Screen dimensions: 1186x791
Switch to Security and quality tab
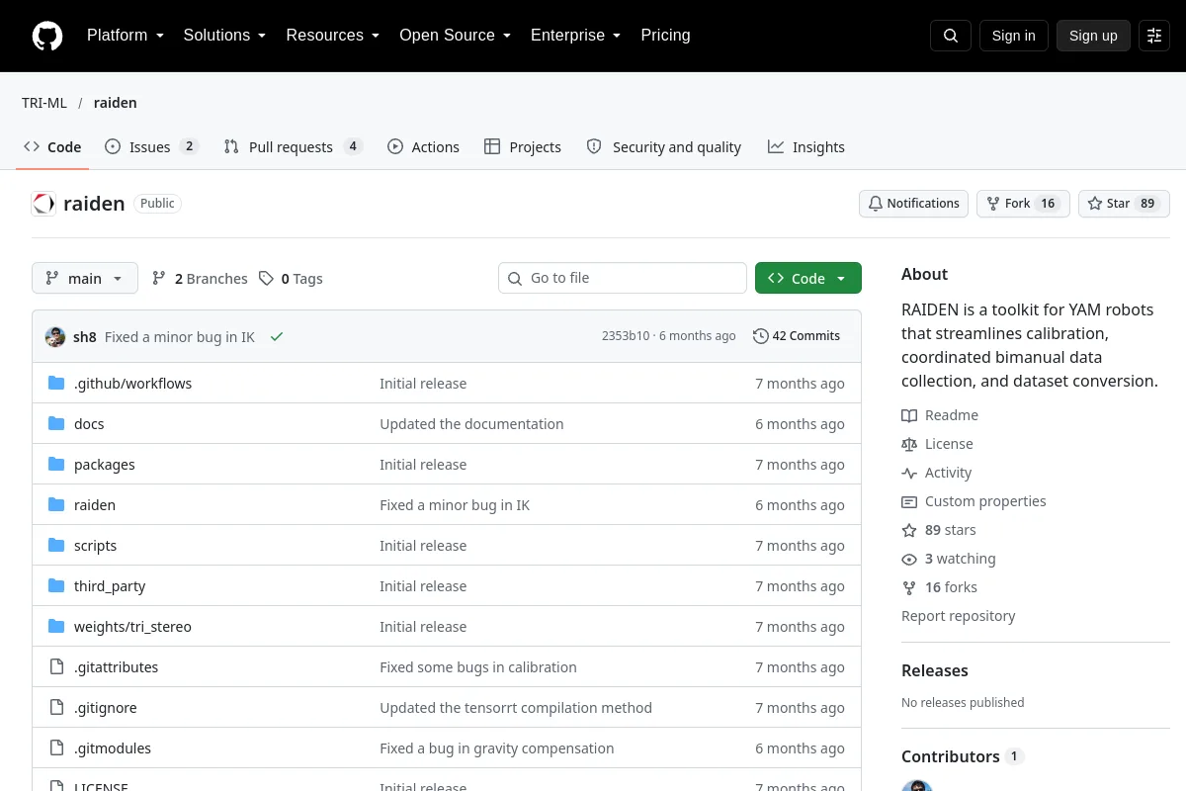pos(663,146)
